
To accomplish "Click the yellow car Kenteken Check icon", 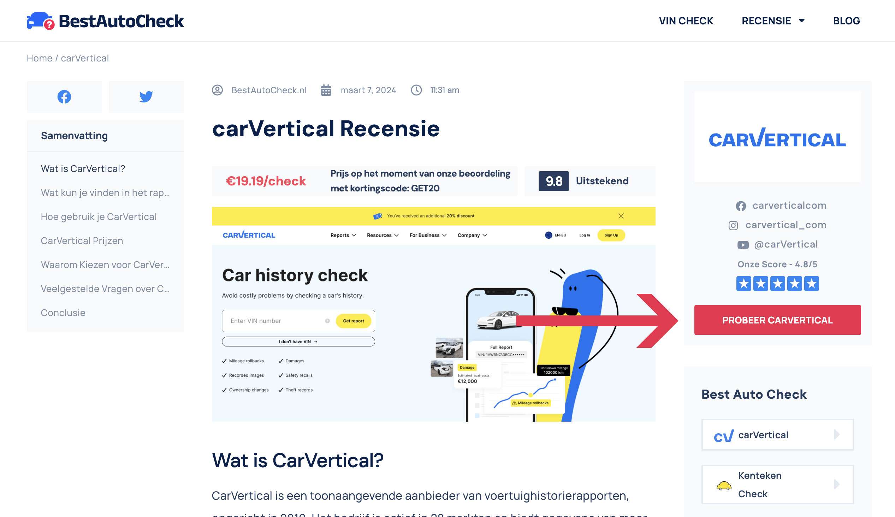I will [724, 486].
